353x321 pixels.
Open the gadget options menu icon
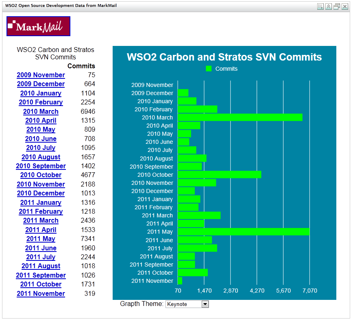pyautogui.click(x=320, y=7)
